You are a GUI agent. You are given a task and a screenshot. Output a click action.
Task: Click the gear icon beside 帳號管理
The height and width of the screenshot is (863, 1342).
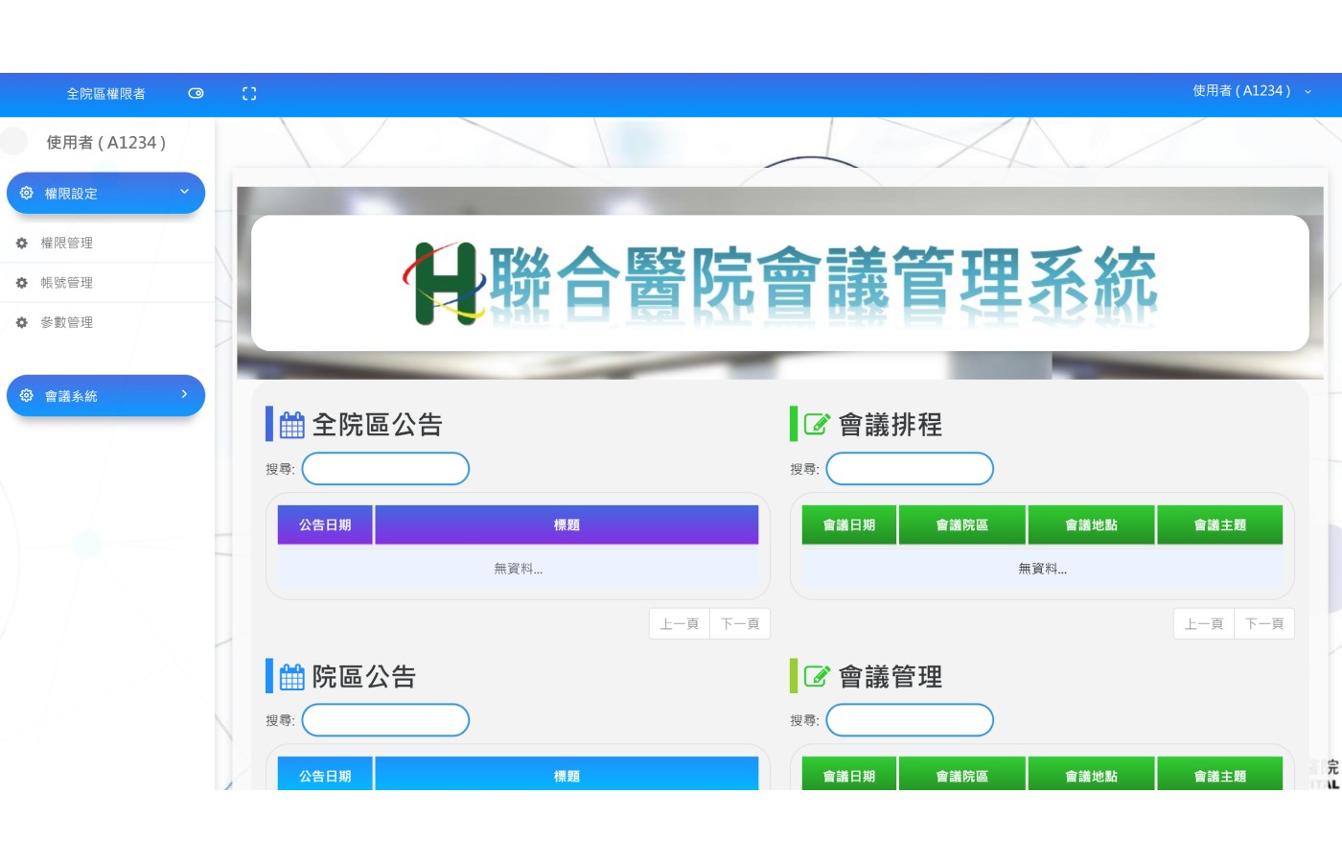point(22,283)
